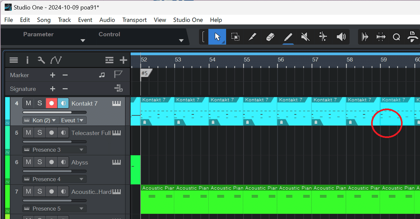
Task: Select the Range tool
Action: (x=235, y=37)
